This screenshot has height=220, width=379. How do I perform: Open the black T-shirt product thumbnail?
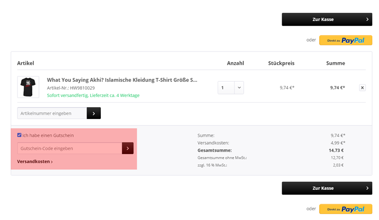click(28, 87)
